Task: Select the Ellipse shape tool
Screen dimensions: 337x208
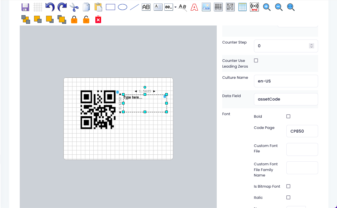Action: click(123, 7)
